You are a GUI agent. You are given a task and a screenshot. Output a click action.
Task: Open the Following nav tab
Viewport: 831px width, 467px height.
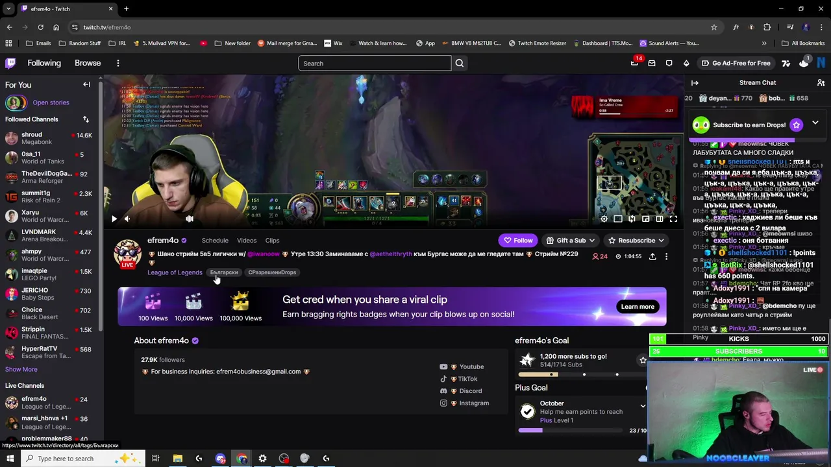(44, 63)
